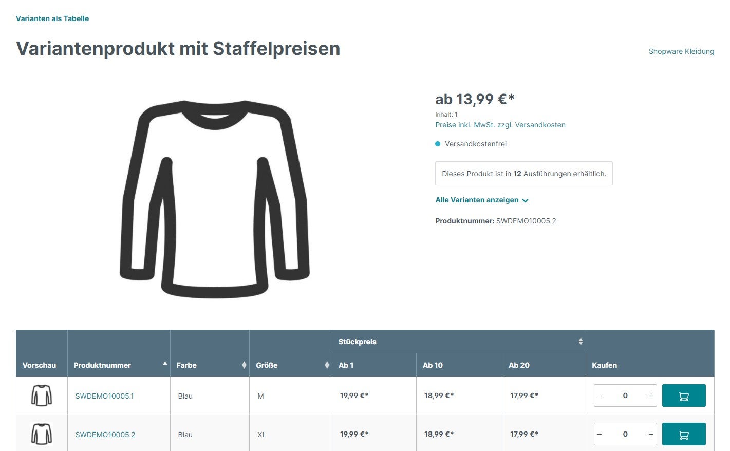Click size XL cell
This screenshot has width=730, height=451.
(291, 434)
